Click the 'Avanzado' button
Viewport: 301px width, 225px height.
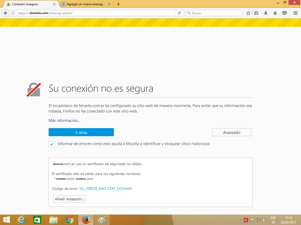232,132
